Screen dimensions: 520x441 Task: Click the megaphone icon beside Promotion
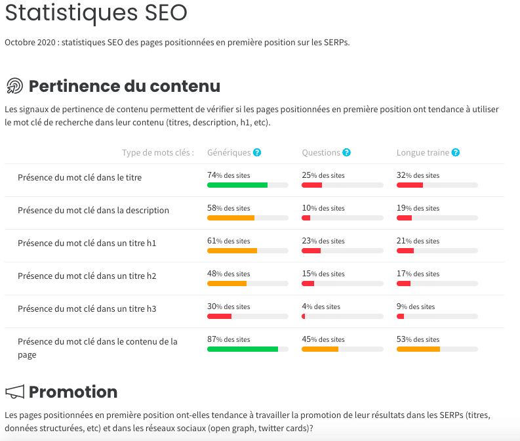(14, 392)
